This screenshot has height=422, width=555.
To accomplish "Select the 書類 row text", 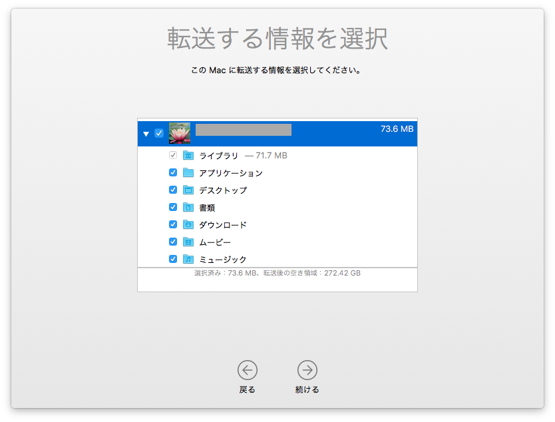I will pos(207,208).
